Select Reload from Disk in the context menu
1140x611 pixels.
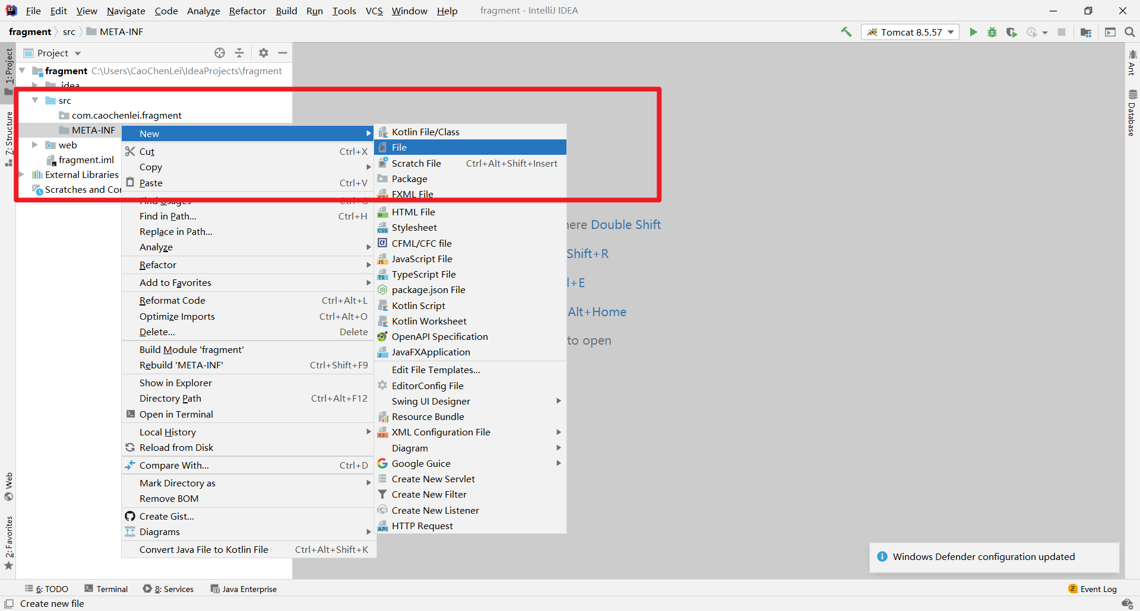(x=248, y=447)
